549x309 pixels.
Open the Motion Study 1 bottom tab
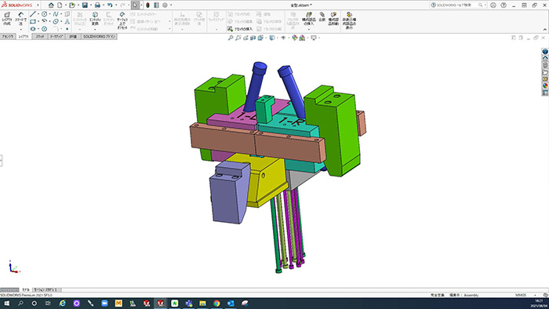[47, 290]
